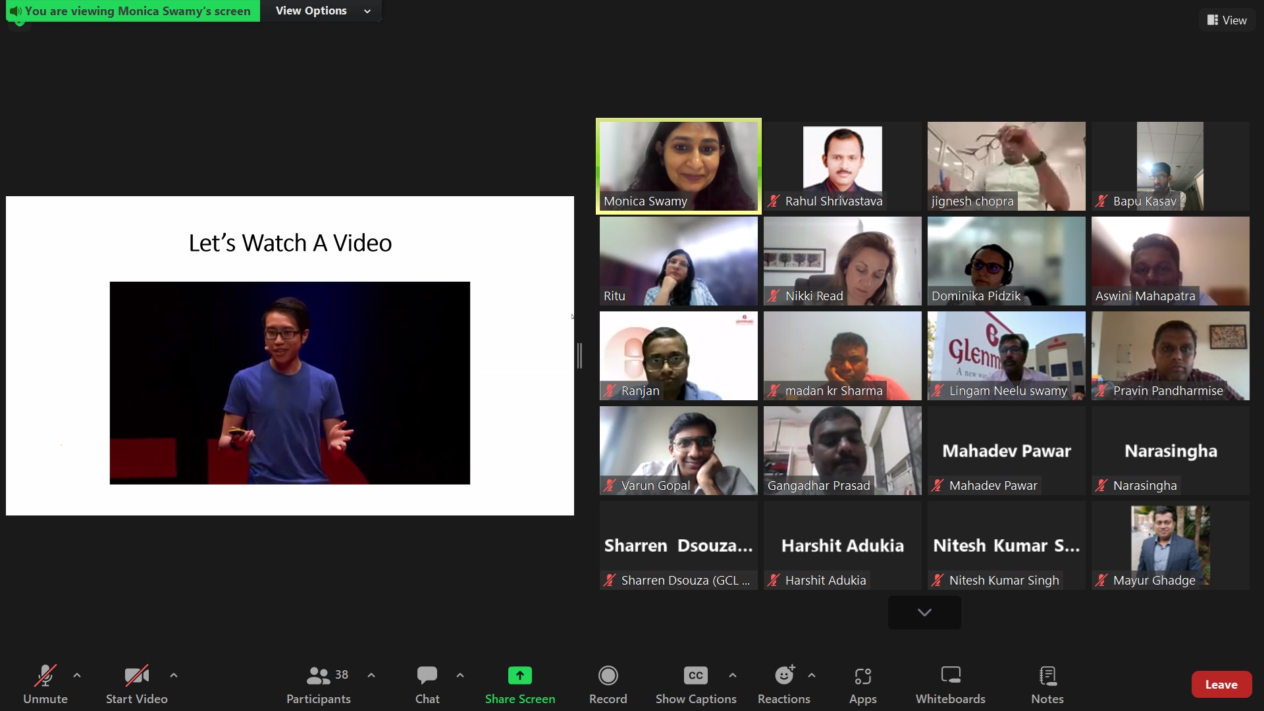Click the red Leave button
Image resolution: width=1264 pixels, height=711 pixels.
(1221, 685)
